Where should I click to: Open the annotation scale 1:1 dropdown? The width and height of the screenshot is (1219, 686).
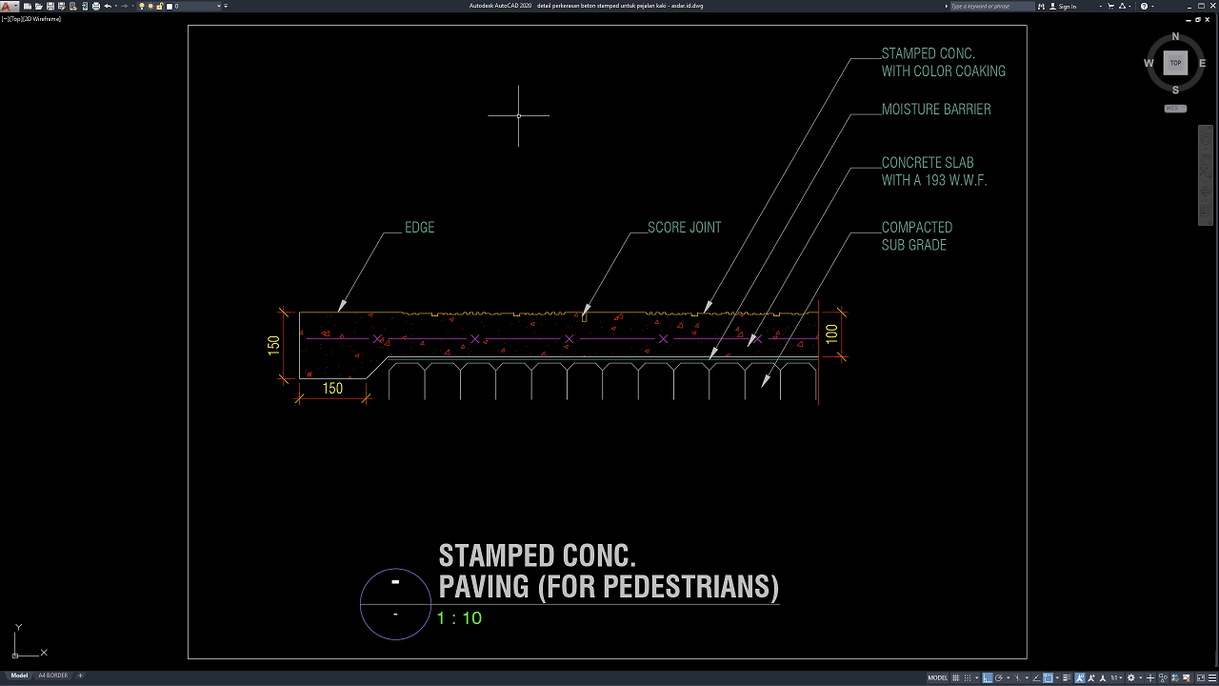(1116, 677)
